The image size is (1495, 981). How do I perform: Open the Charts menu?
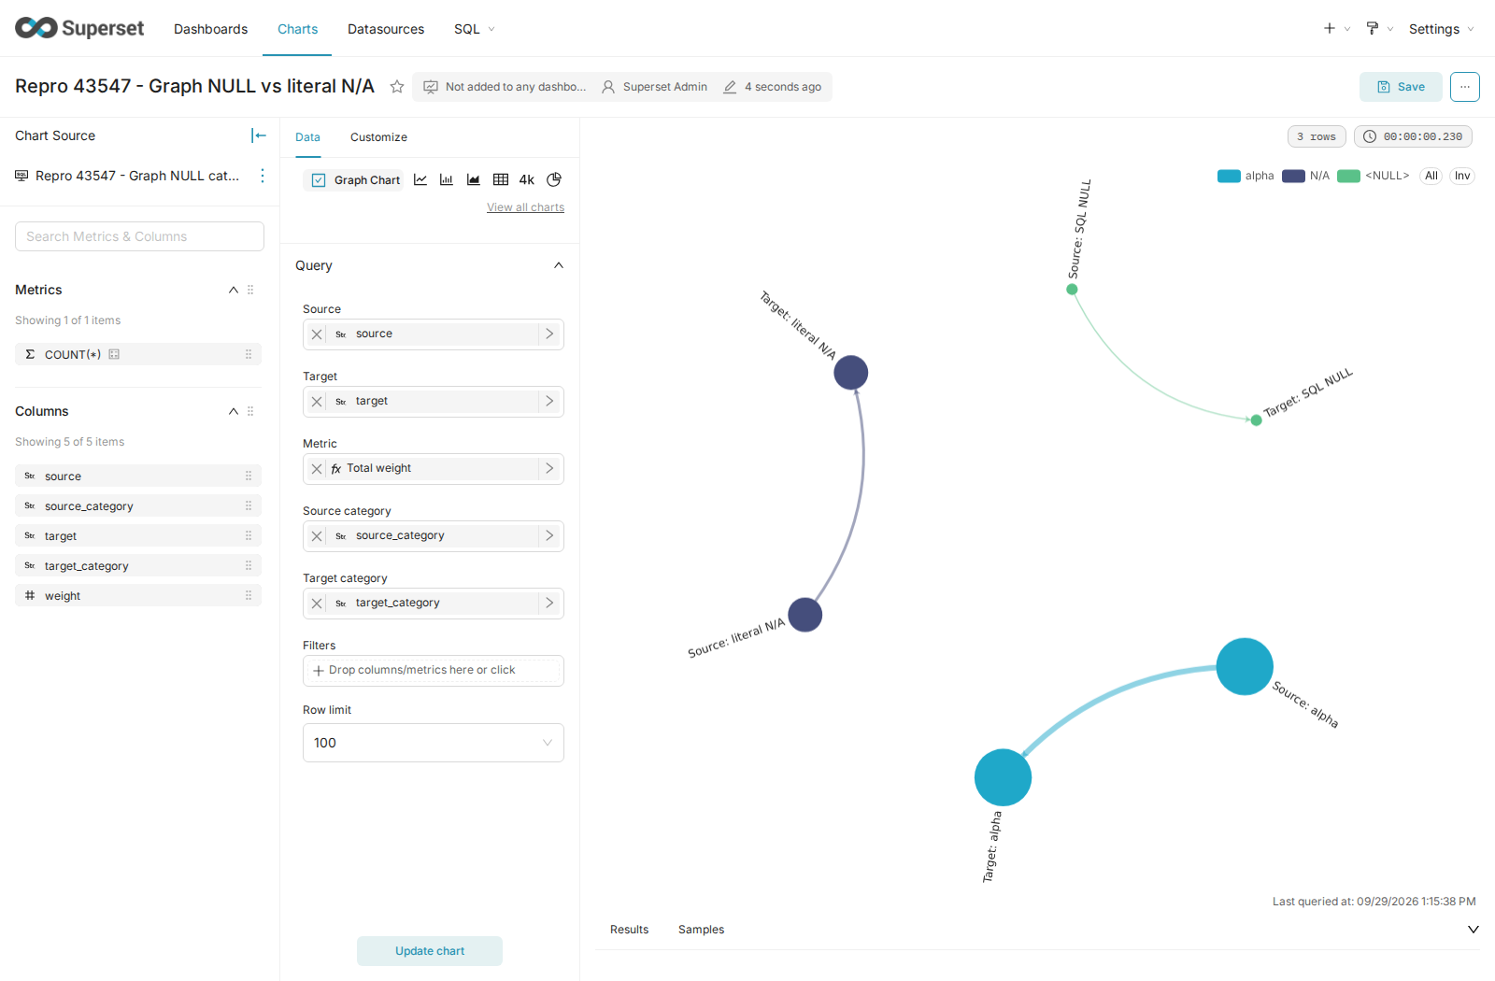click(297, 29)
